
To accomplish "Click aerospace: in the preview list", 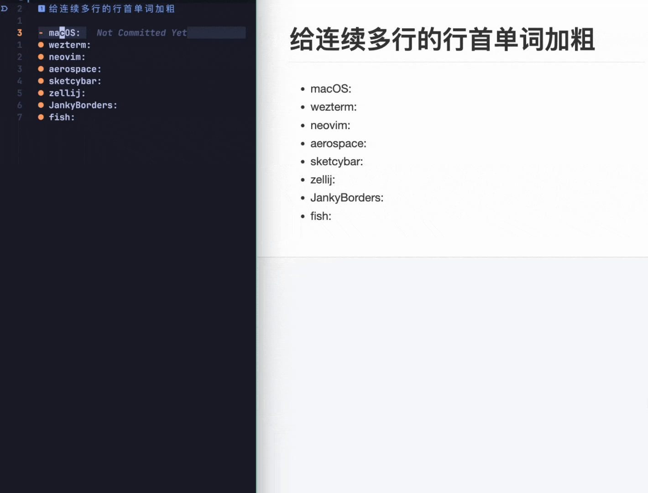I will click(338, 143).
